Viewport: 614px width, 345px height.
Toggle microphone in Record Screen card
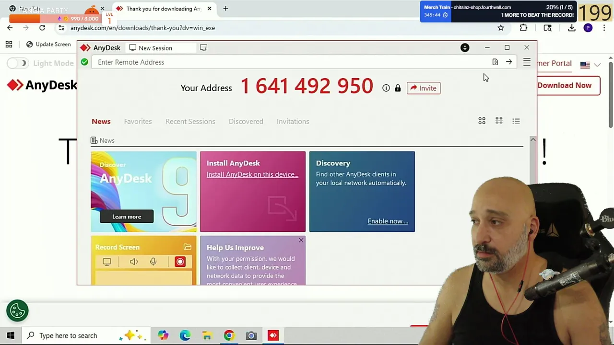(153, 262)
